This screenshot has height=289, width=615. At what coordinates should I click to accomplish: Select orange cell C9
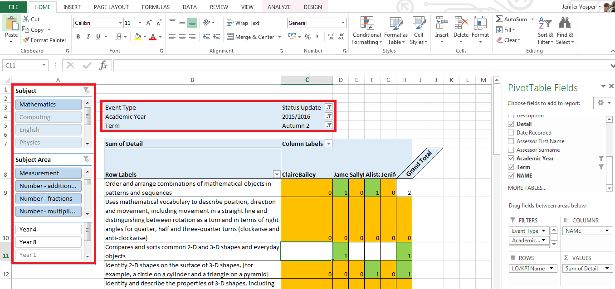coord(307,188)
